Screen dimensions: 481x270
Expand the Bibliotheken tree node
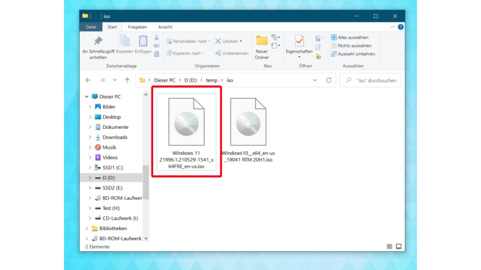click(x=87, y=228)
